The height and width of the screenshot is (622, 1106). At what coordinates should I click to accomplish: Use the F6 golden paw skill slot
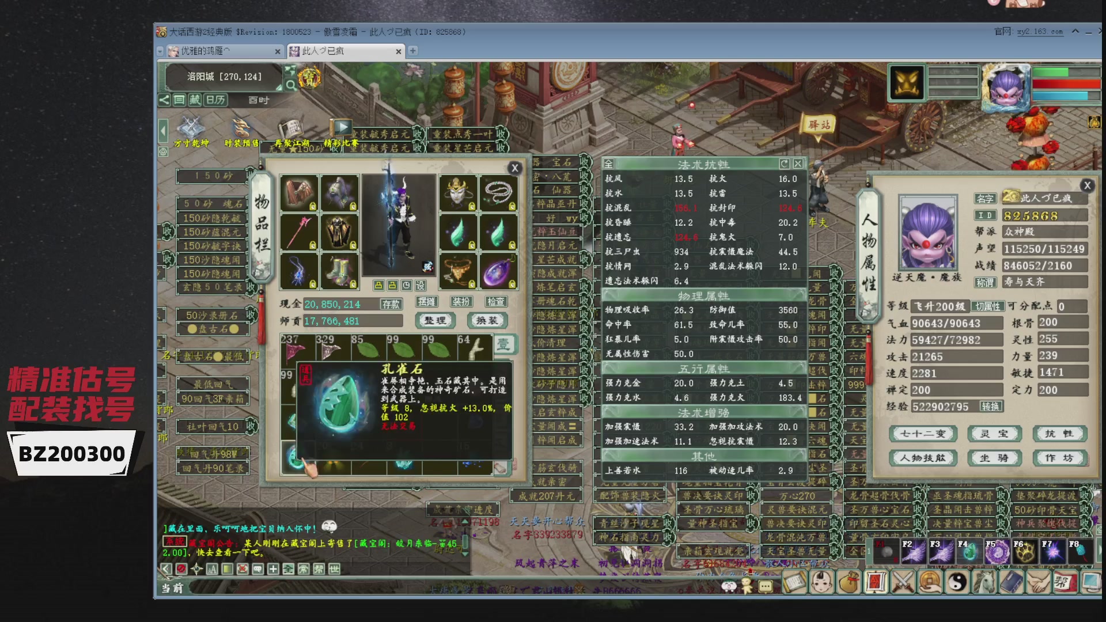click(x=1025, y=551)
